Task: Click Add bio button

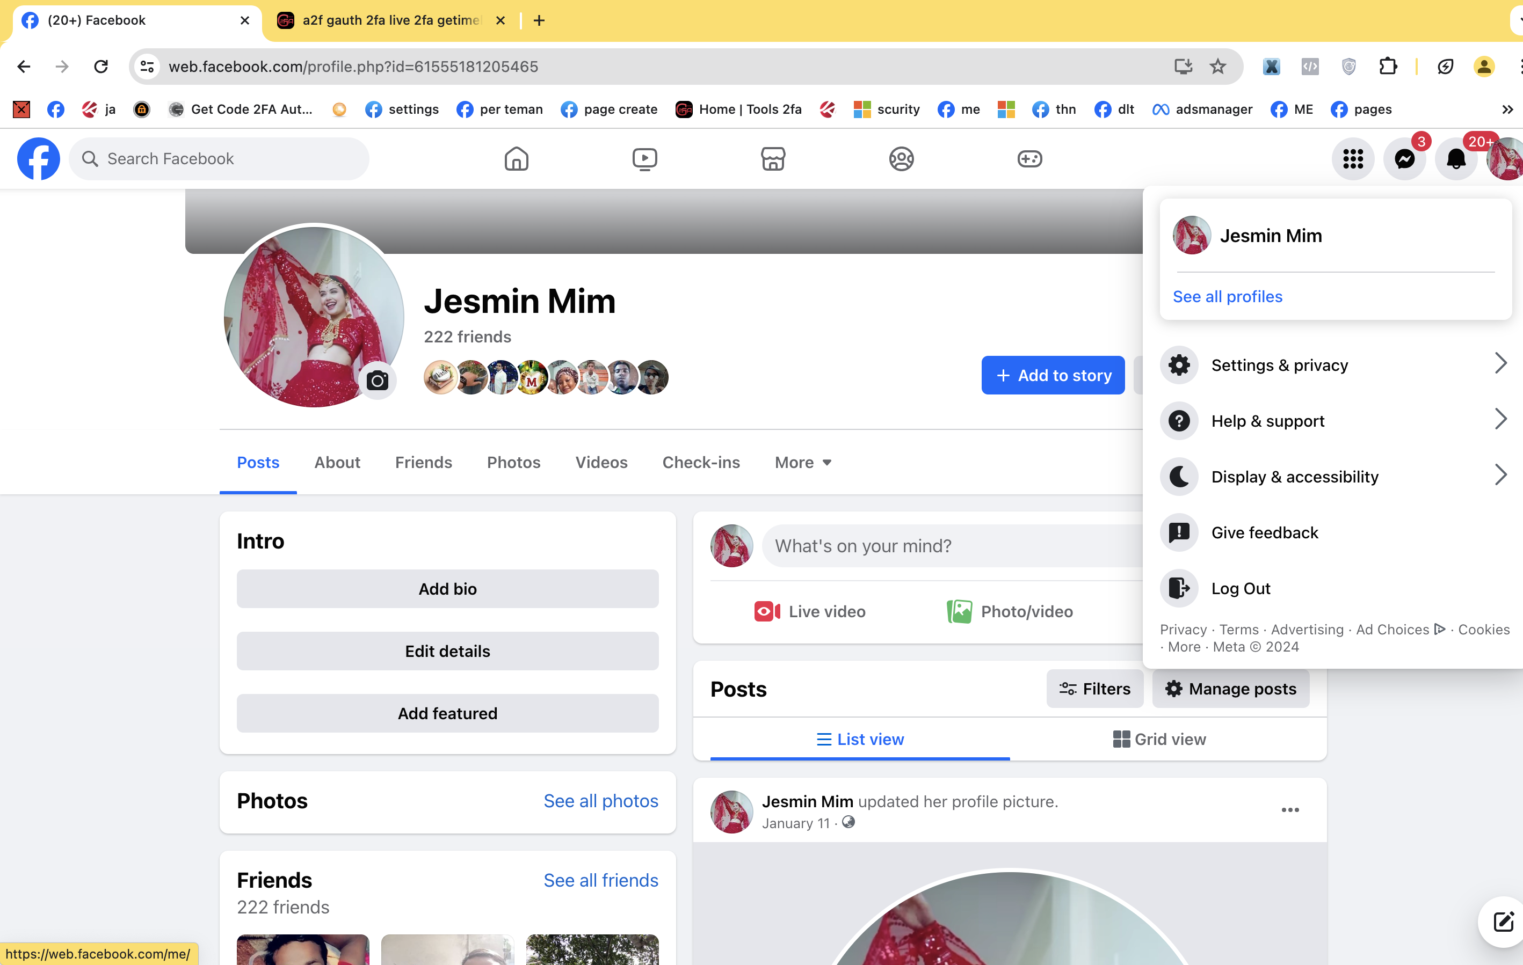Action: point(447,588)
